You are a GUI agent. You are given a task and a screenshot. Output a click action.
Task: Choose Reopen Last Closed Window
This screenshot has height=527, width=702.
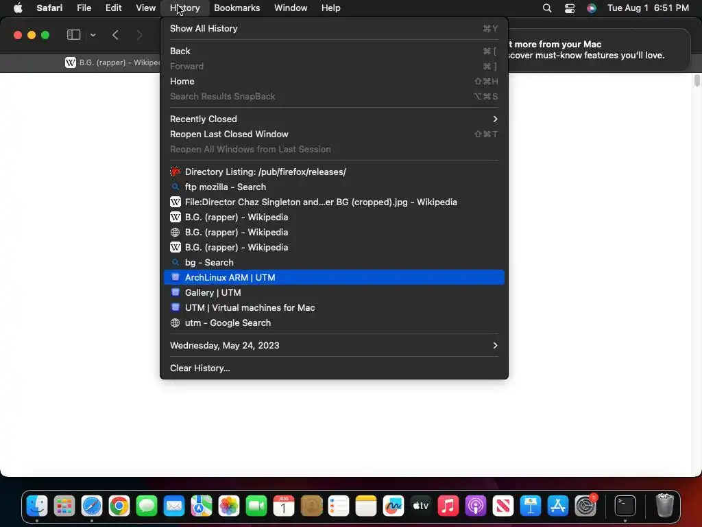coord(334,134)
